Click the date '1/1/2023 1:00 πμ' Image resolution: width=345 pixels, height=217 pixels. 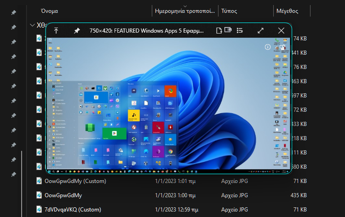click(175, 195)
